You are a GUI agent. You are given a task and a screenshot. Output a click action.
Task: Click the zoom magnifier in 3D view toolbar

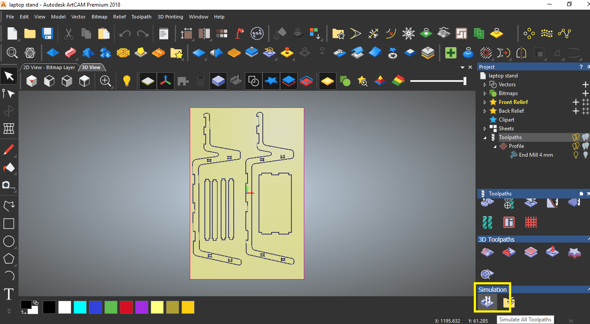(x=105, y=81)
